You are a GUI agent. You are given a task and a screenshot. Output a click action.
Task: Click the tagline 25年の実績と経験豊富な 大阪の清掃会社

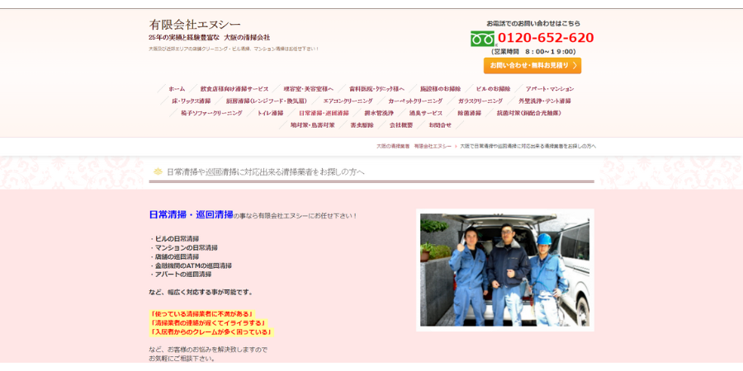(x=209, y=37)
